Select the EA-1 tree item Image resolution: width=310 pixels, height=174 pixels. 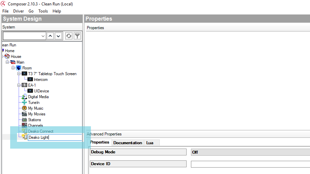click(32, 85)
